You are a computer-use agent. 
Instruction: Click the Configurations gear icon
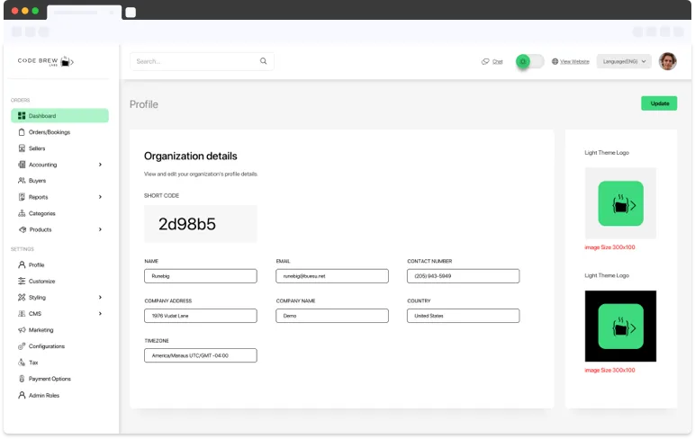coord(22,346)
